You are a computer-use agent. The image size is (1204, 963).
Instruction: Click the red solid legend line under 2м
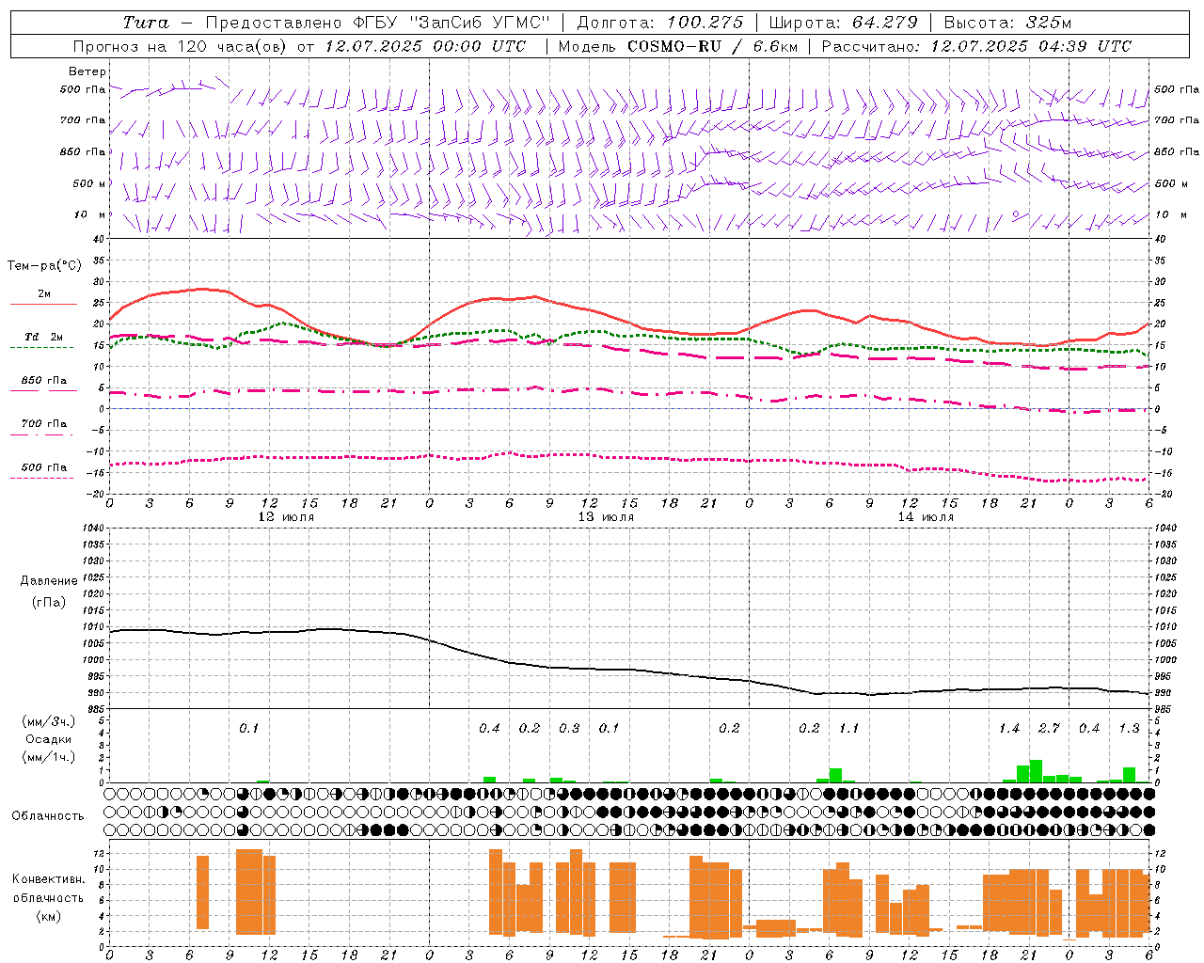coord(43,305)
